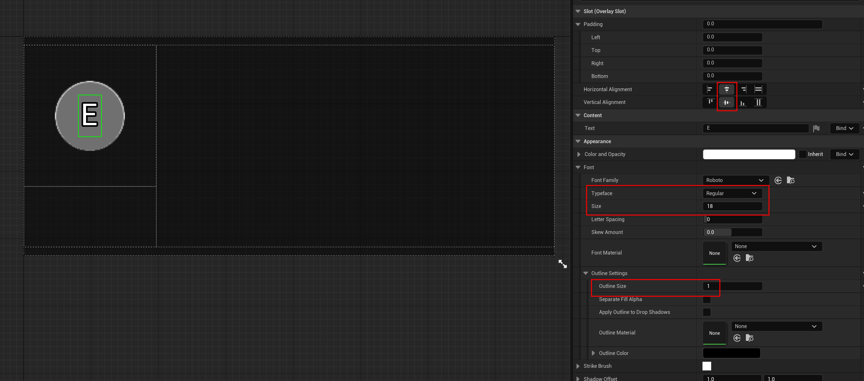Use selected asset for Font Material
The width and height of the screenshot is (864, 381).
point(737,258)
